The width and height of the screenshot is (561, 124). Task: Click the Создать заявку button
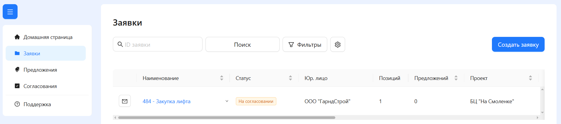click(518, 44)
